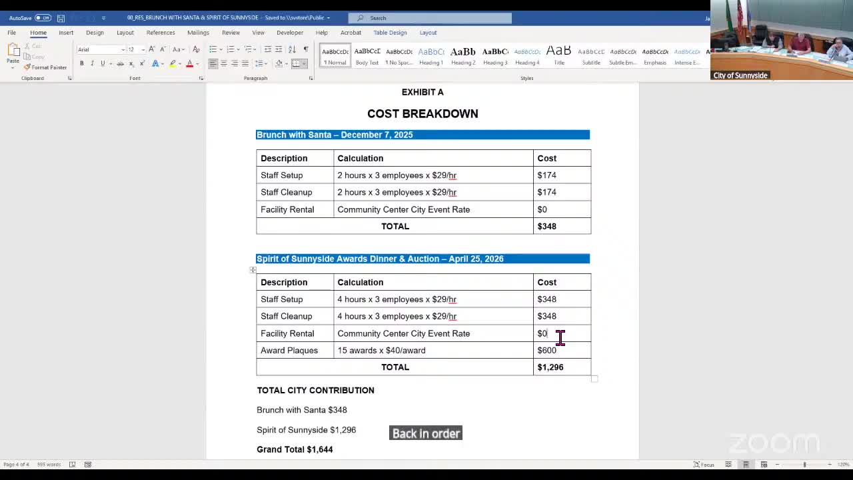This screenshot has width=853, height=480.
Task: Sort text with the A-Z sort icon
Action: click(x=292, y=49)
